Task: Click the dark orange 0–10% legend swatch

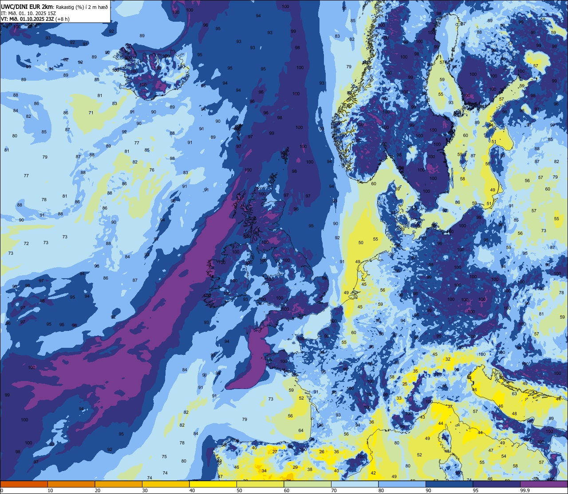Action: pos(24,484)
